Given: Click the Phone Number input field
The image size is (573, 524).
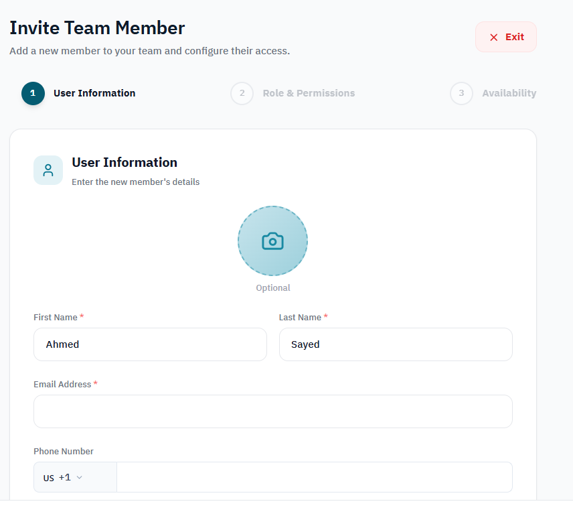Looking at the screenshot, I should (x=315, y=477).
